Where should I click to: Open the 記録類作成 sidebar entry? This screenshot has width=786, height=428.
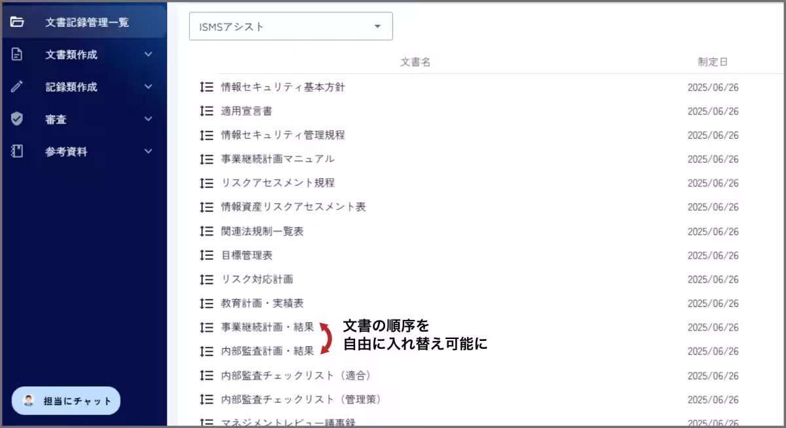pyautogui.click(x=71, y=87)
